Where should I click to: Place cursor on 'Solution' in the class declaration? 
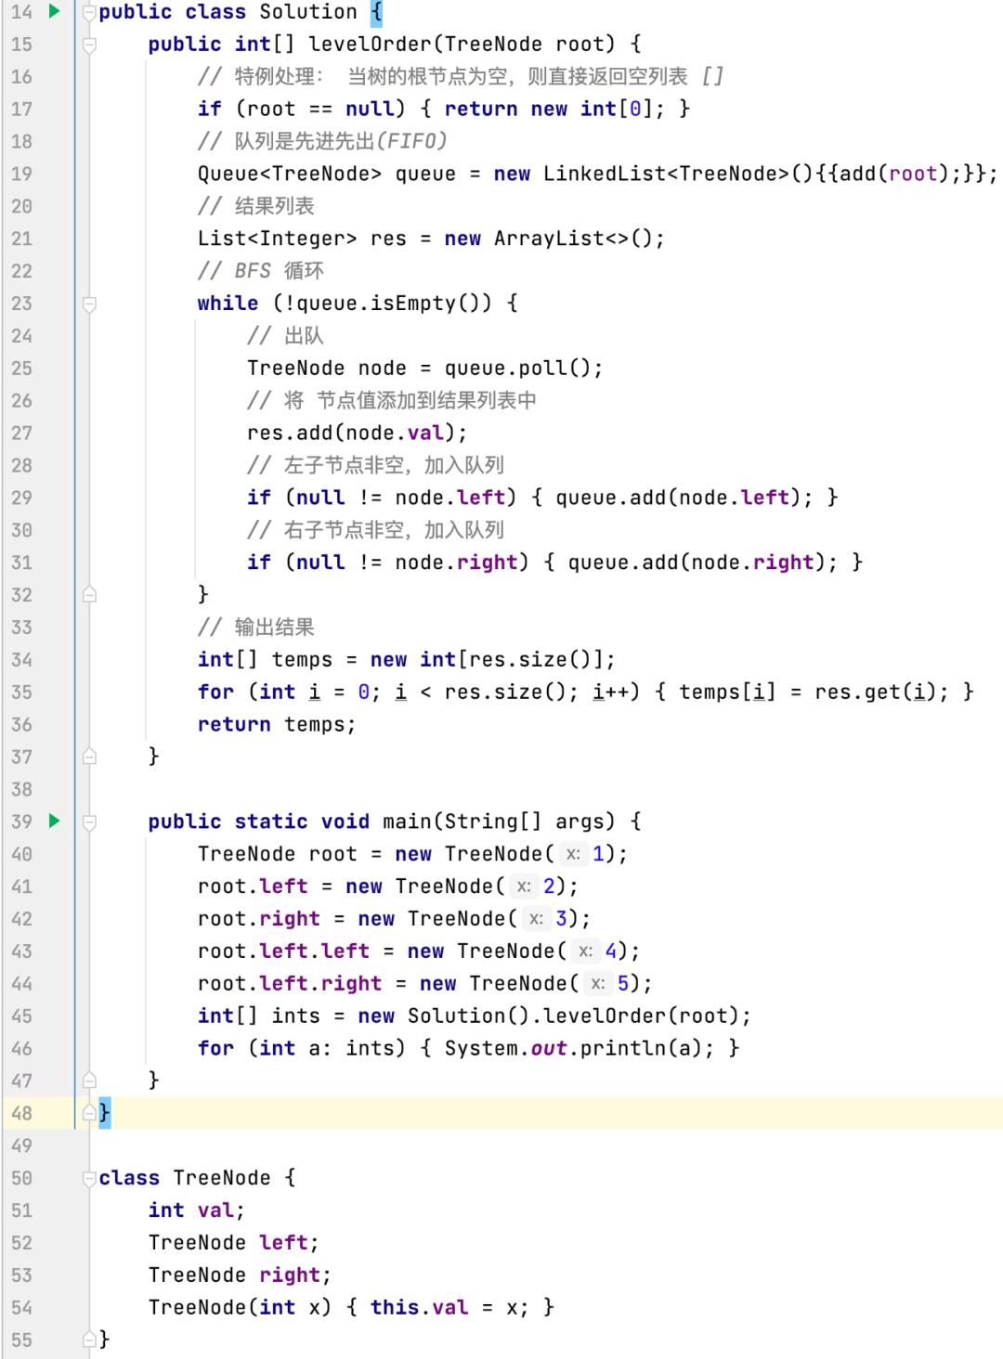pyautogui.click(x=308, y=12)
